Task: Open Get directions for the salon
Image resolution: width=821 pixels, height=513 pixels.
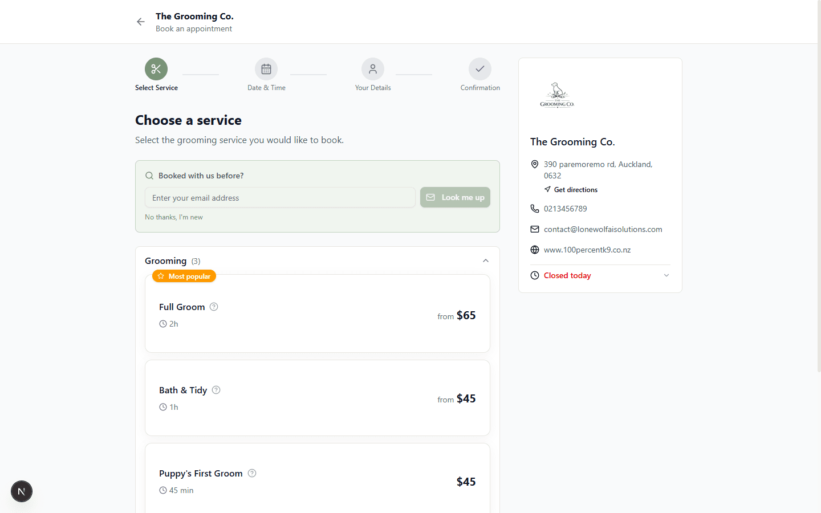Action: pyautogui.click(x=571, y=189)
